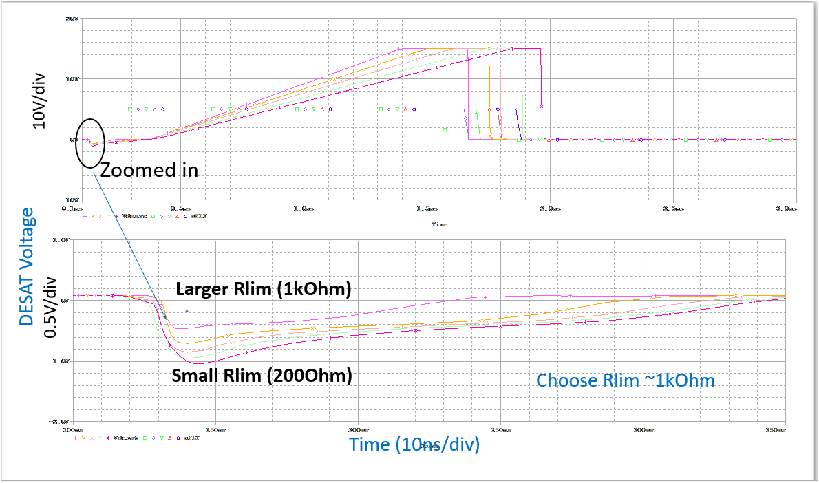Select the "Choose Rlim ~1kOhm" note
Screen dimensions: 819x483
[625, 380]
